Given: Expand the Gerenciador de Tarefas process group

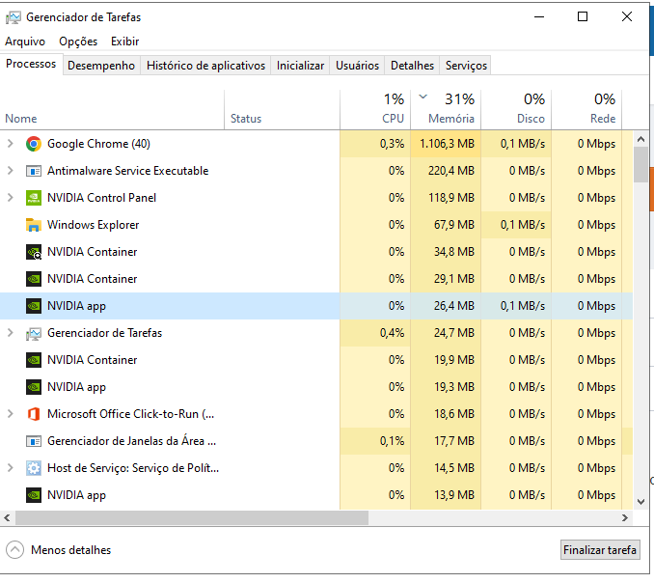Looking at the screenshot, I should pyautogui.click(x=11, y=333).
